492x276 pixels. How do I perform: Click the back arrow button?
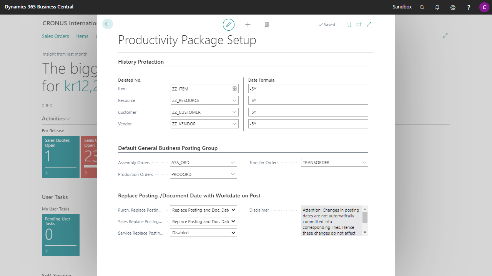click(108, 24)
